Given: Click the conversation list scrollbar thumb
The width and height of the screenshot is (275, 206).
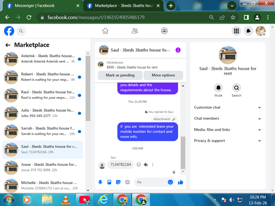Looking at the screenshot, I should point(88,88).
